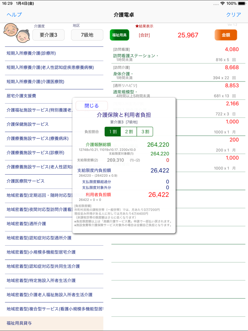The height and width of the screenshot is (331, 248).
Task: Tap the total amount 25,967
Action: (188, 35)
